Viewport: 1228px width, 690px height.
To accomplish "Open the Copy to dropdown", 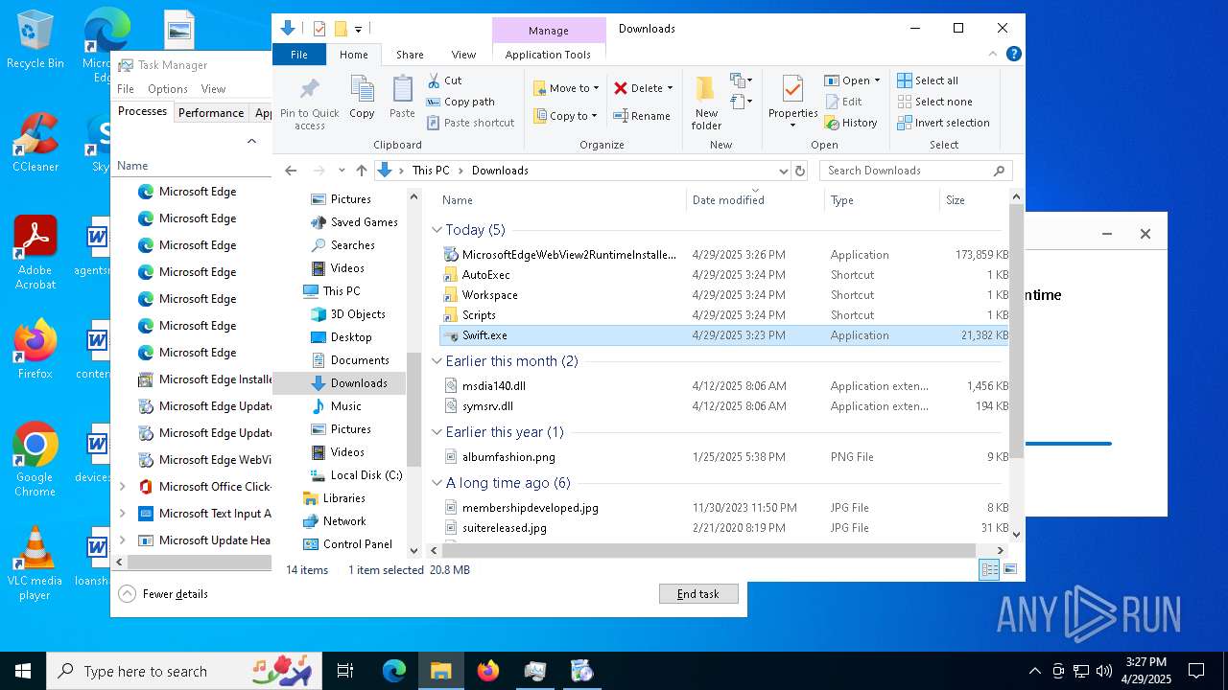I will tap(566, 116).
